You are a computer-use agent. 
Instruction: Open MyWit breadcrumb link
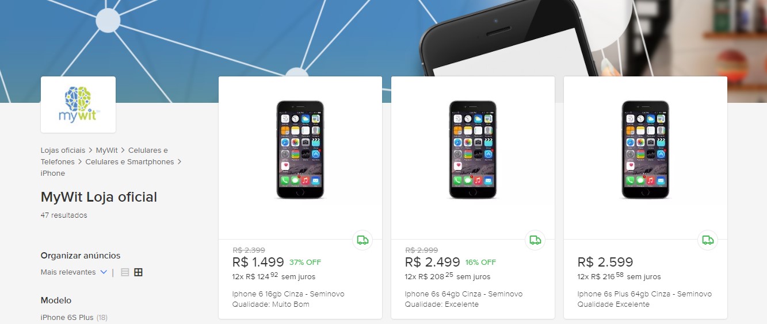click(107, 151)
